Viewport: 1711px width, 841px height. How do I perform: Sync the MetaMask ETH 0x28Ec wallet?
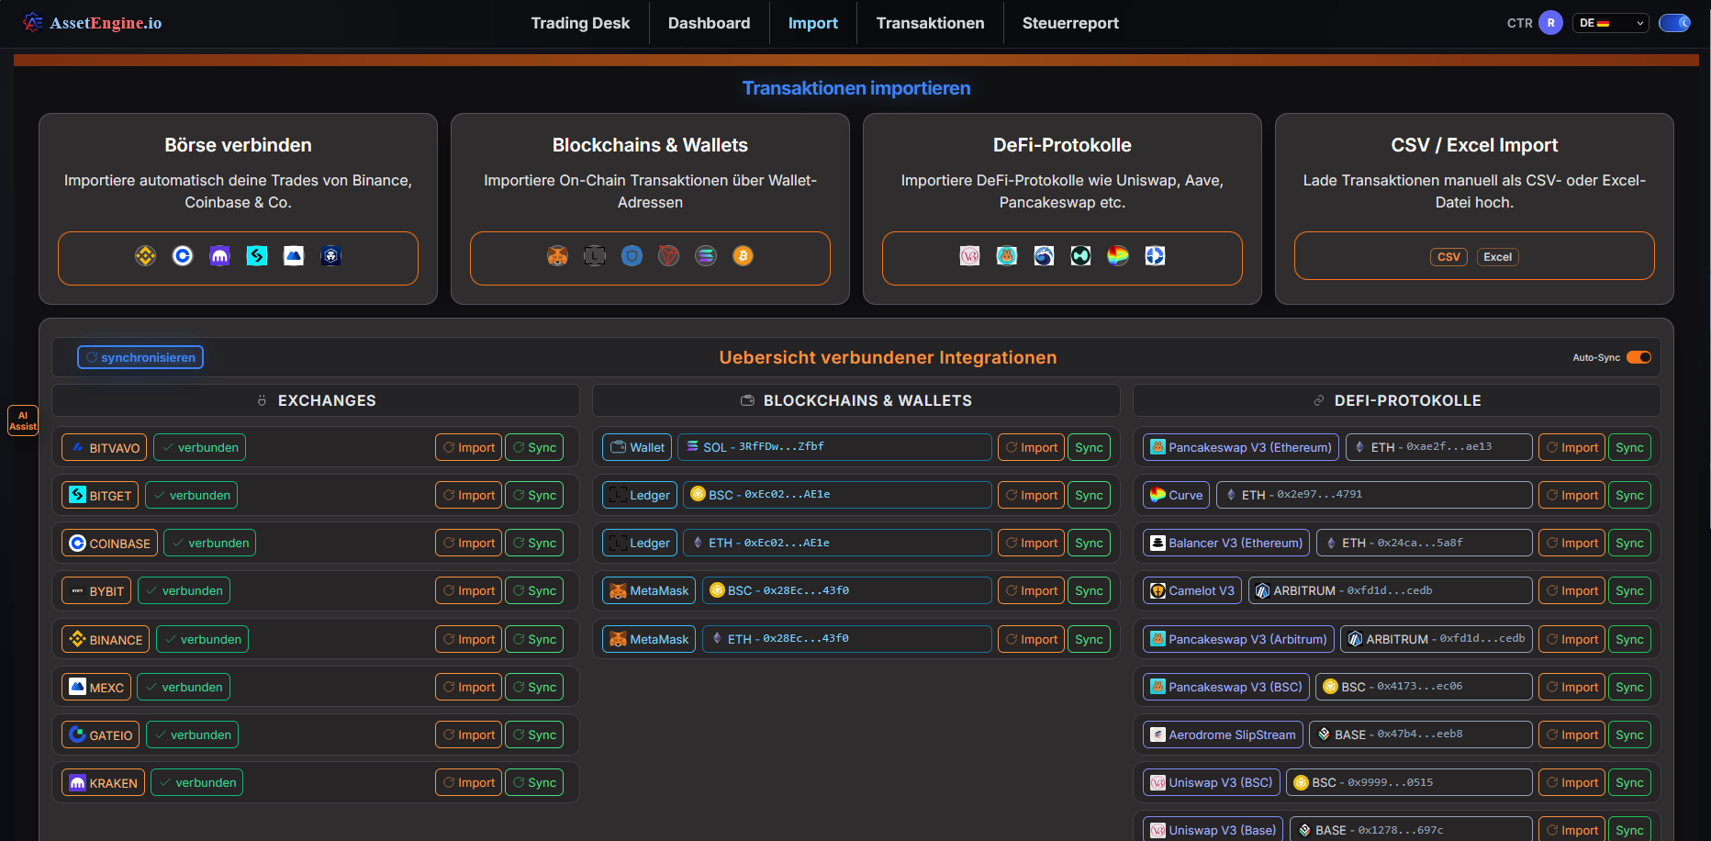pos(1089,639)
